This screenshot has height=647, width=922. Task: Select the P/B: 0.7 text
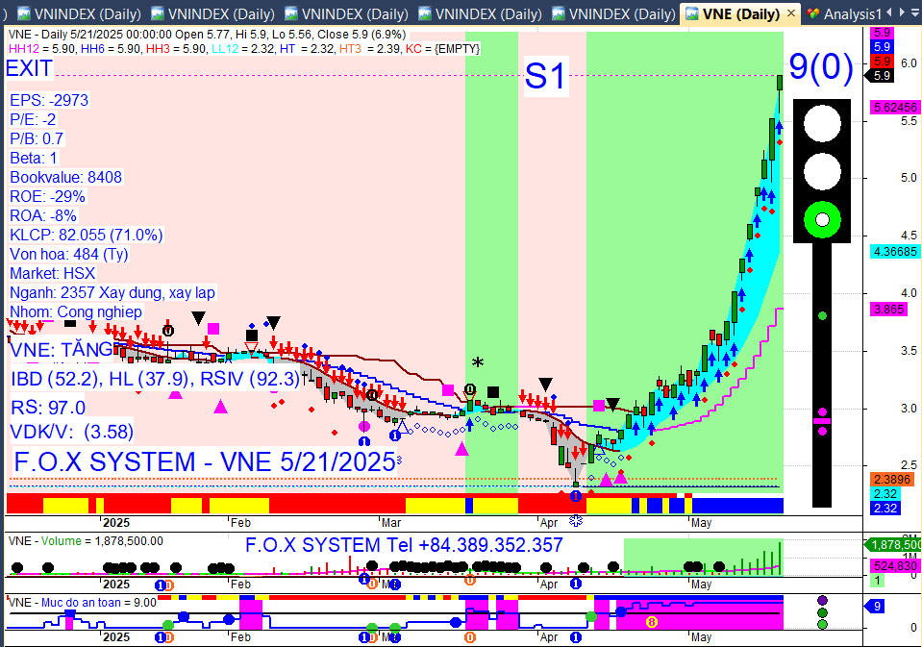(37, 138)
